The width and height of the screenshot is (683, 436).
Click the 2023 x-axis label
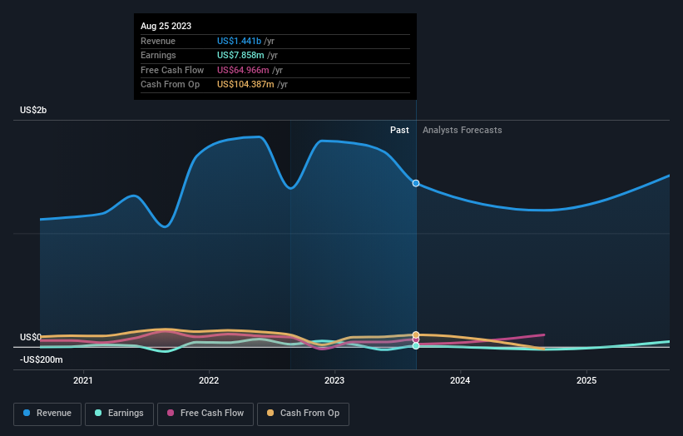[x=334, y=380]
